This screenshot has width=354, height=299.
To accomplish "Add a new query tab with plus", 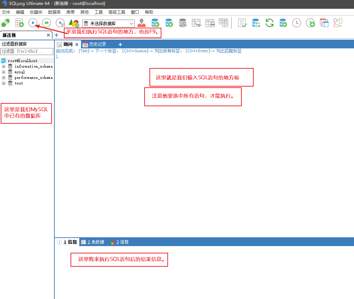I will [x=120, y=45].
